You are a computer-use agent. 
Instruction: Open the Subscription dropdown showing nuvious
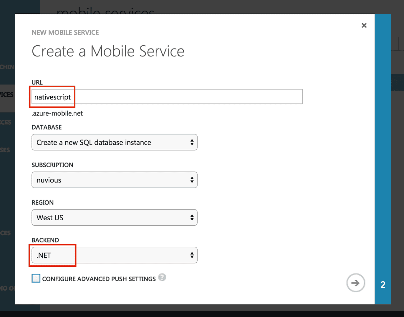point(114,180)
